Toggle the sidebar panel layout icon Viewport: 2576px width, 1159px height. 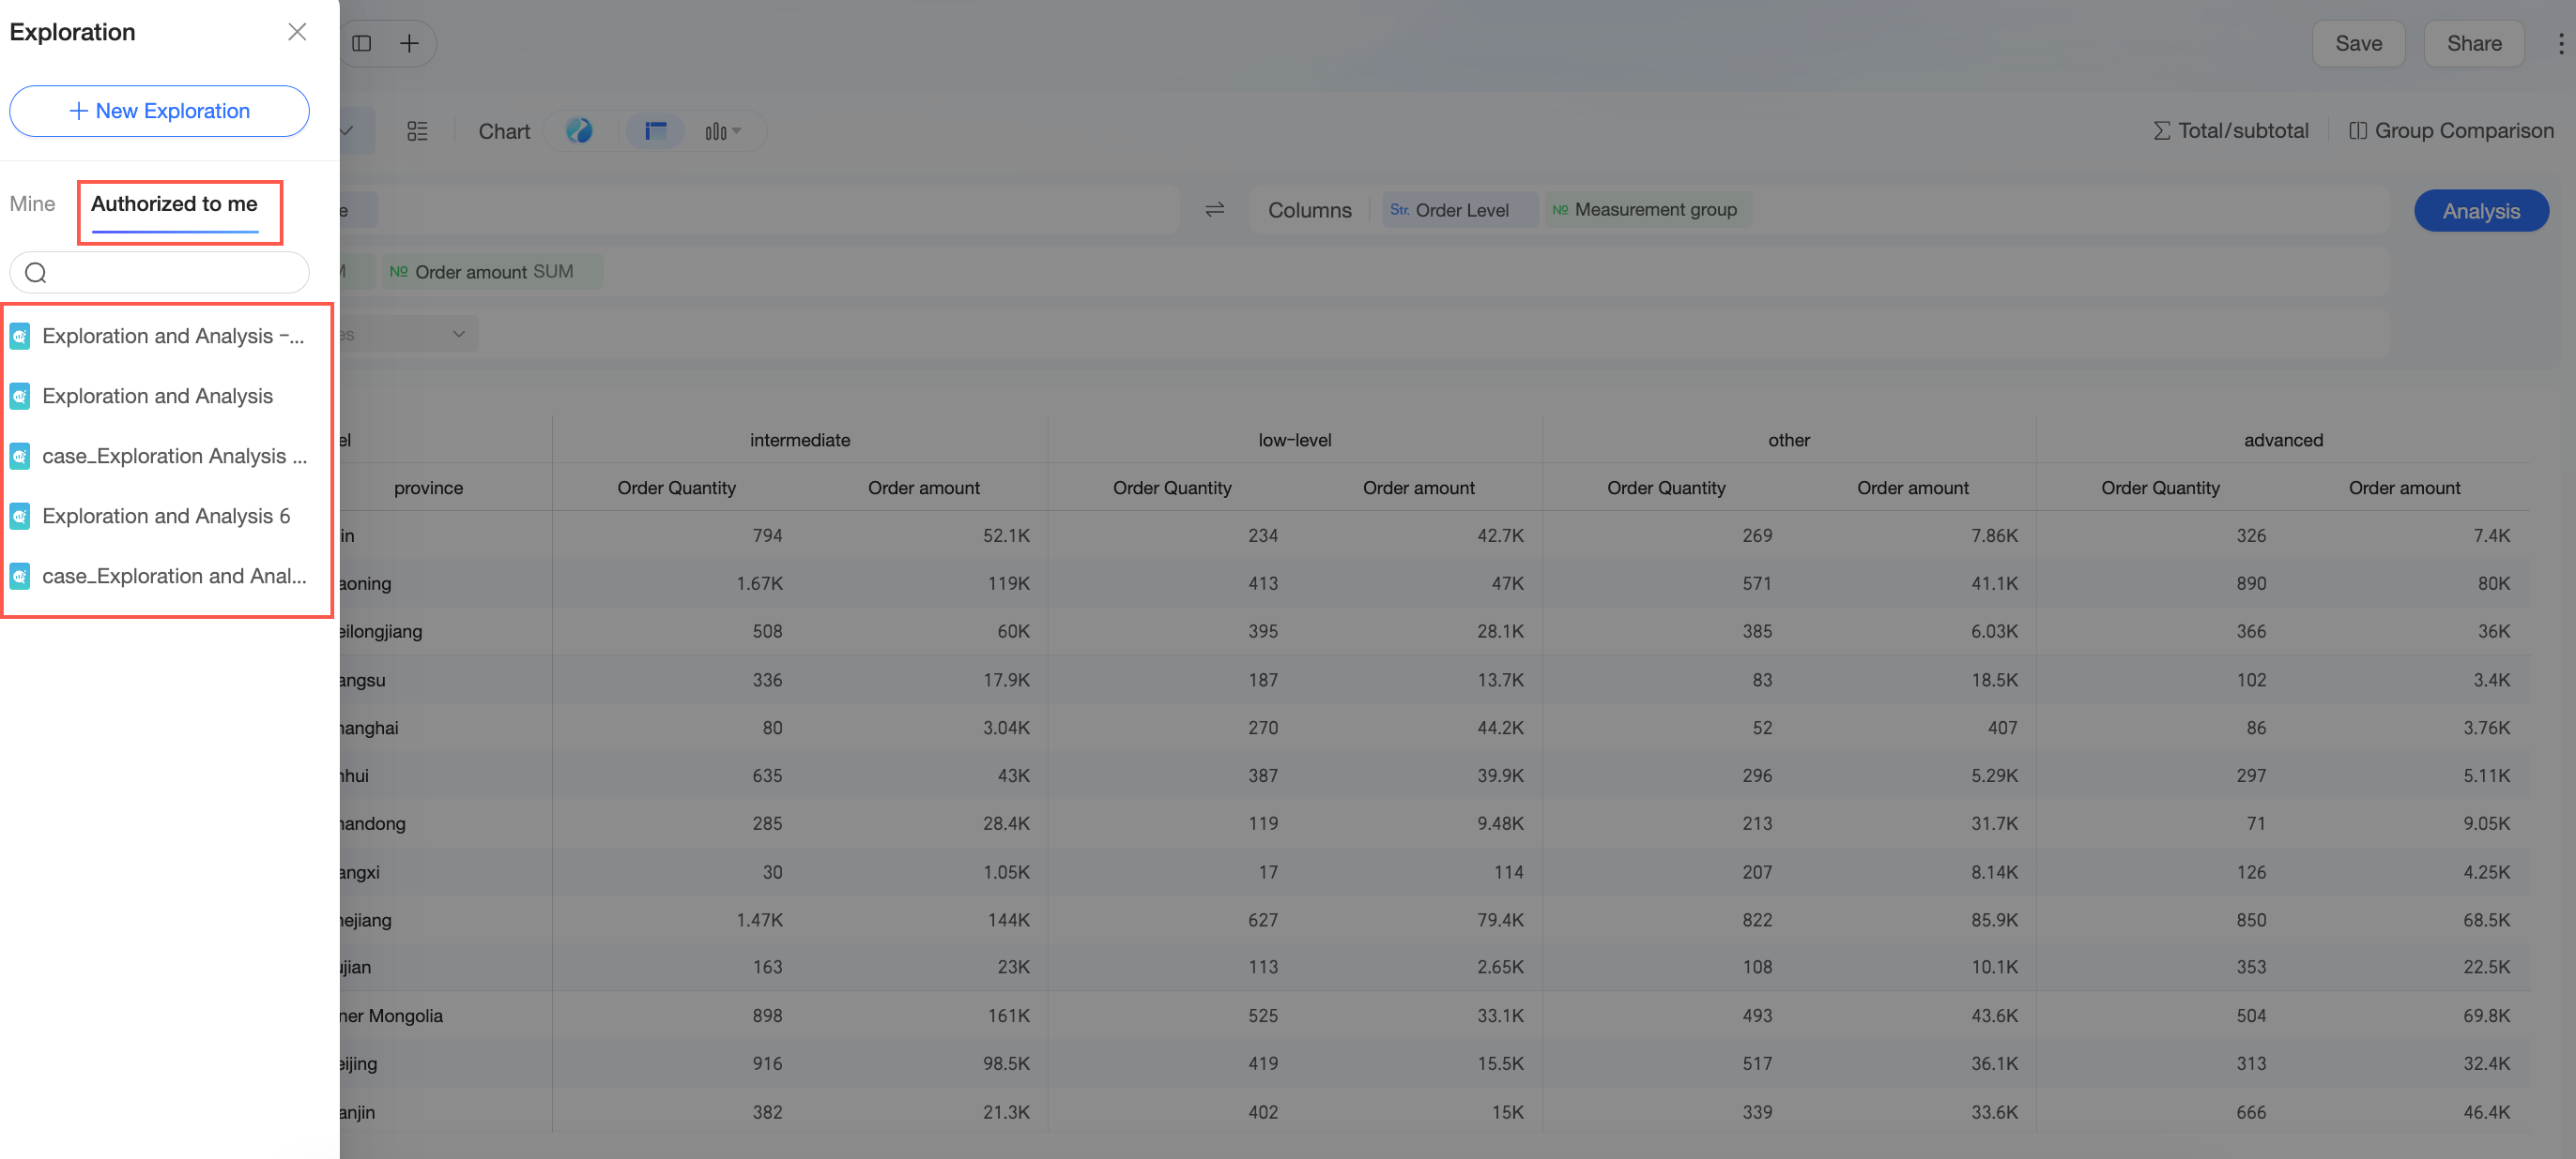point(362,44)
